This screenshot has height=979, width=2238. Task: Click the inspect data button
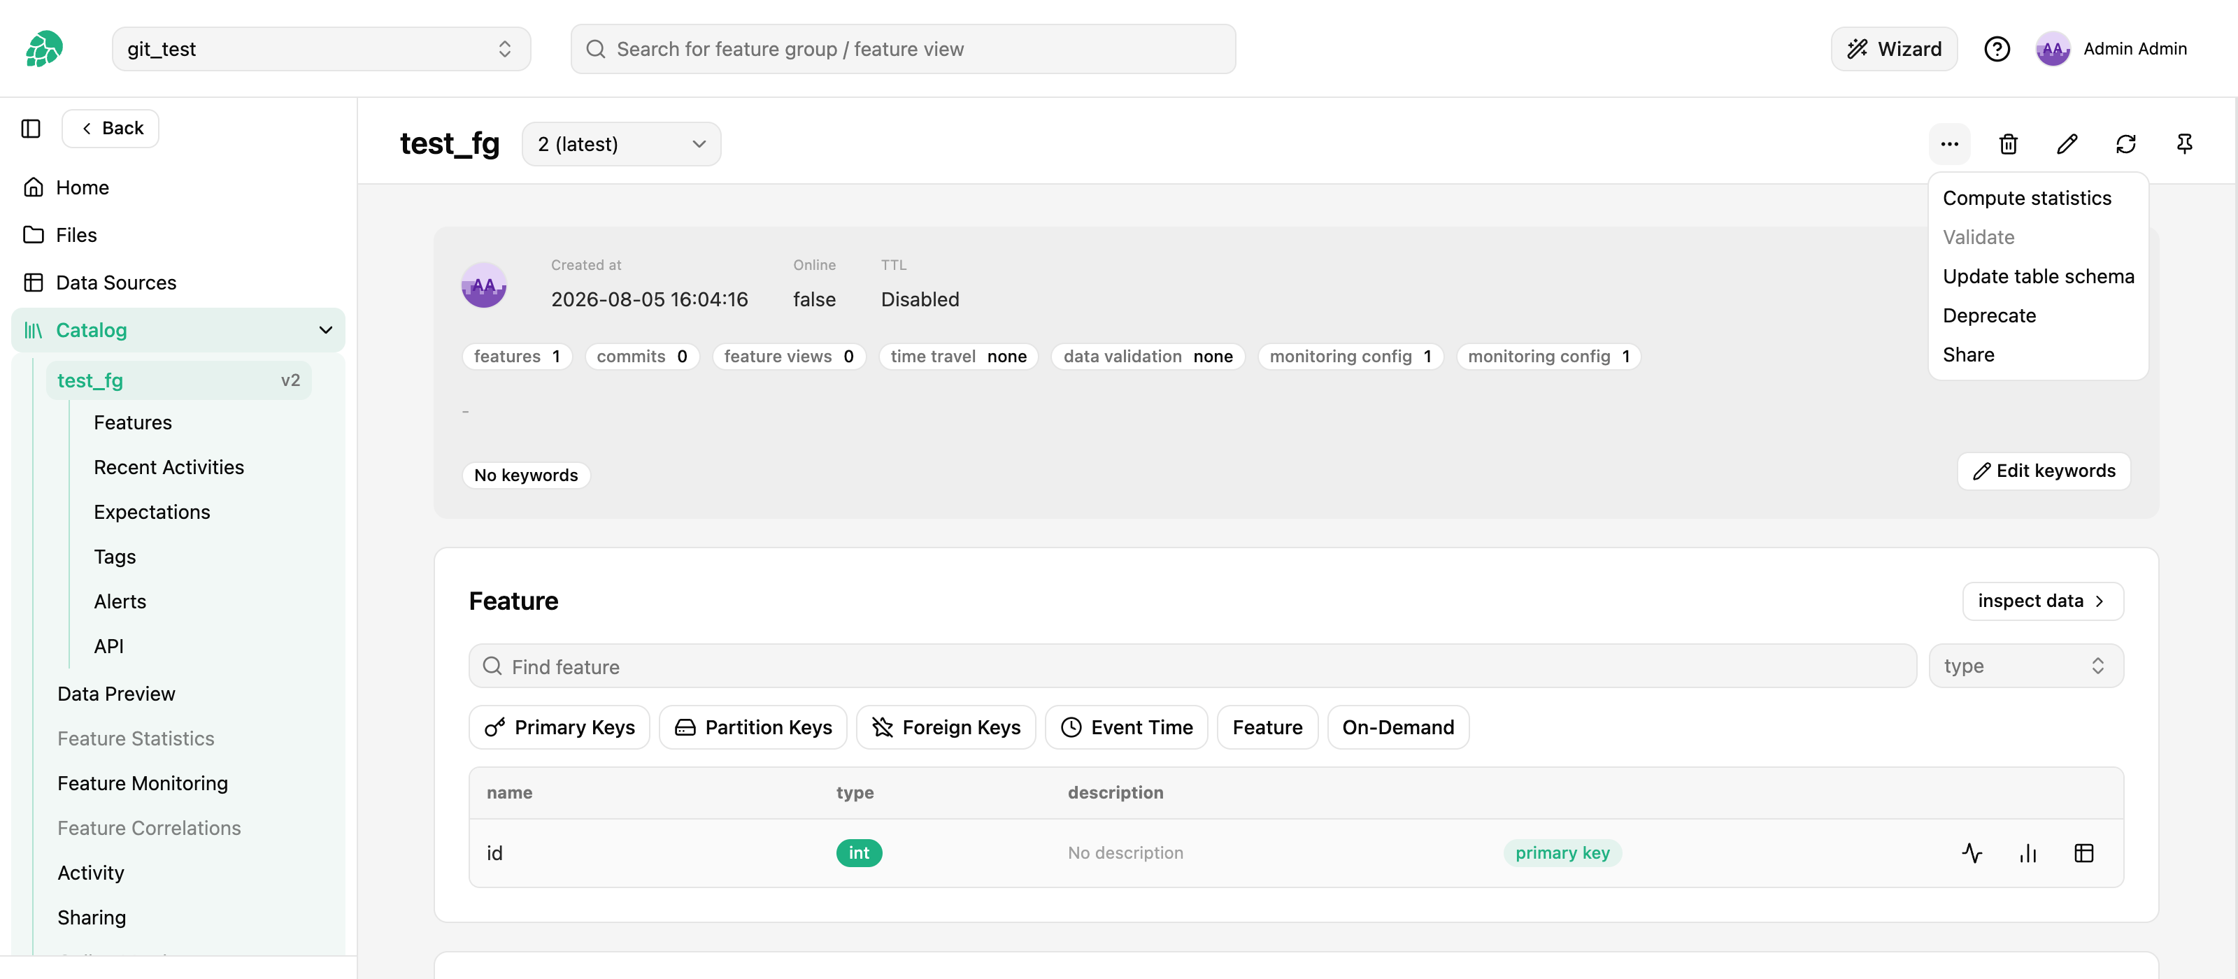2042,601
